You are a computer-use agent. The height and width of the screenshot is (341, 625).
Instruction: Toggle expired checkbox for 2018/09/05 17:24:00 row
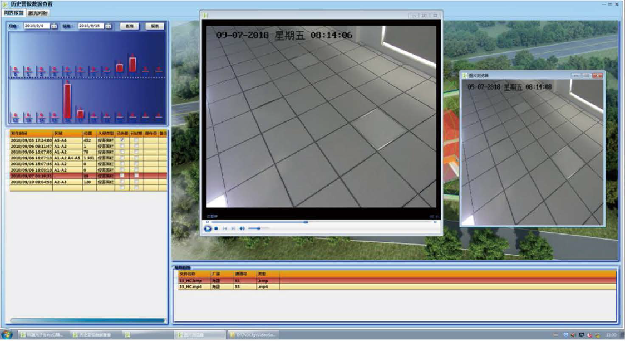click(x=136, y=140)
